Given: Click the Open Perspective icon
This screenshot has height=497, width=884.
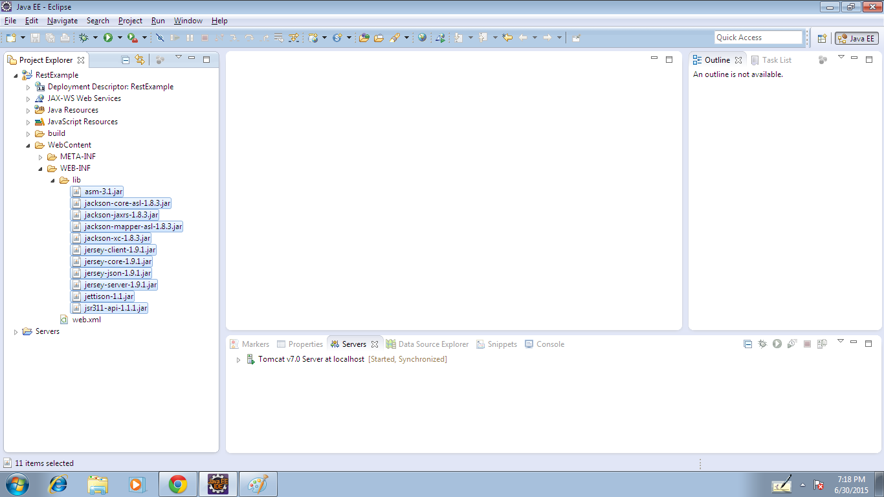Looking at the screenshot, I should [x=822, y=38].
